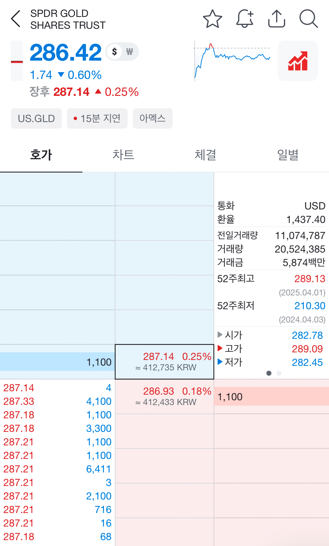329x546 pixels.
Task: Switch to the 차트 tab
Action: 123,155
